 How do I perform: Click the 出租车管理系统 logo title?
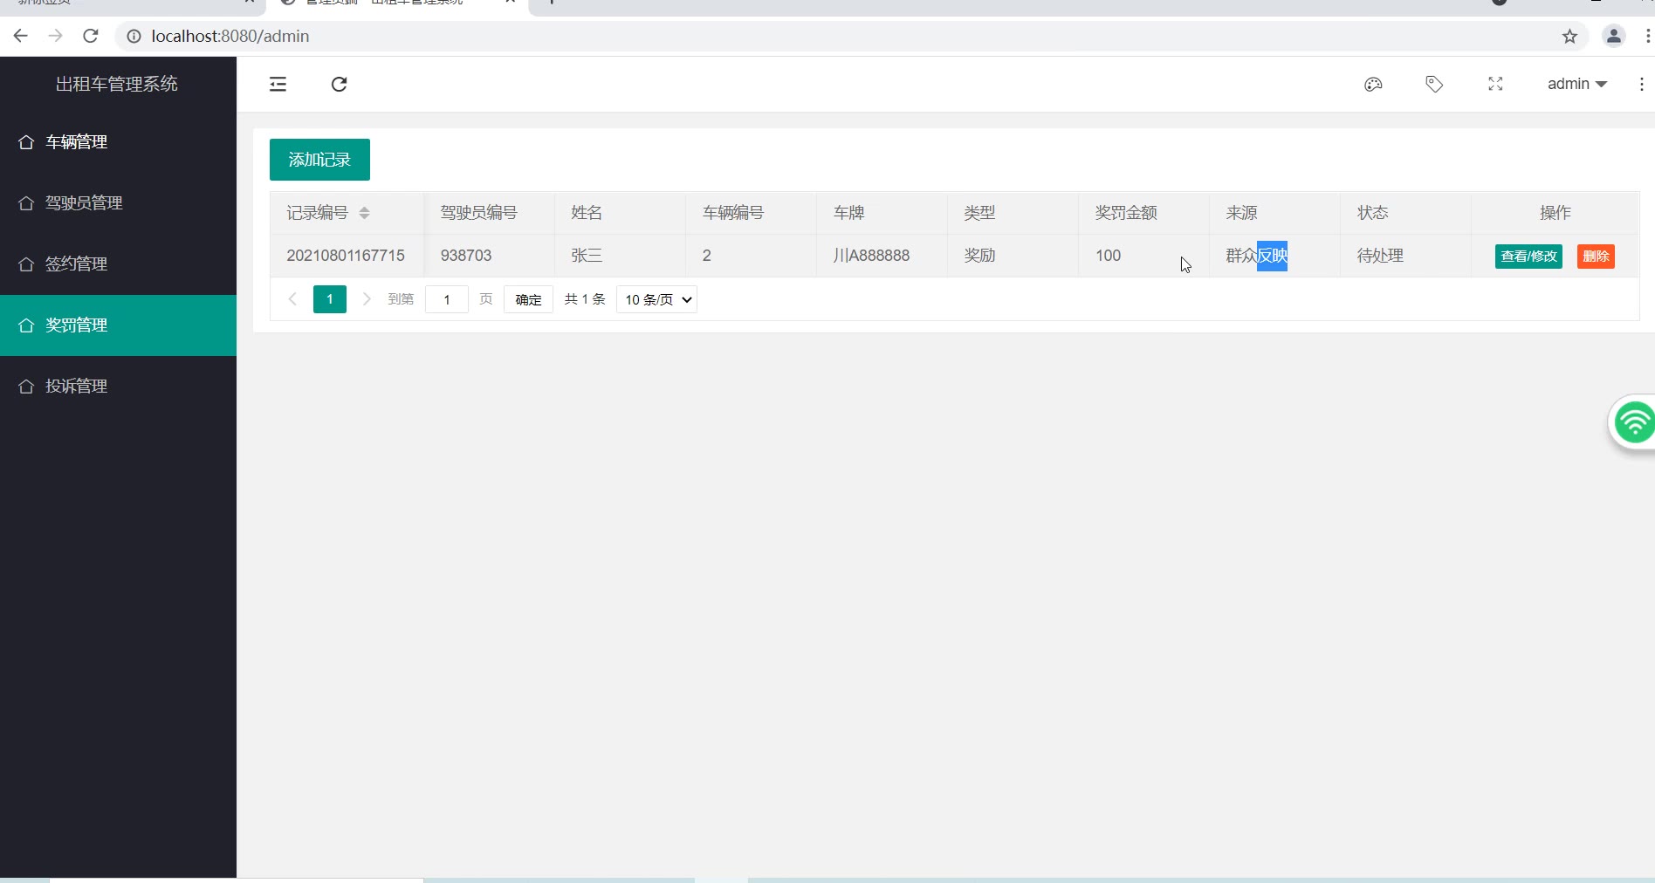click(x=117, y=84)
